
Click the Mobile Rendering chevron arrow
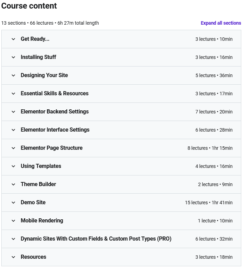(x=13, y=221)
